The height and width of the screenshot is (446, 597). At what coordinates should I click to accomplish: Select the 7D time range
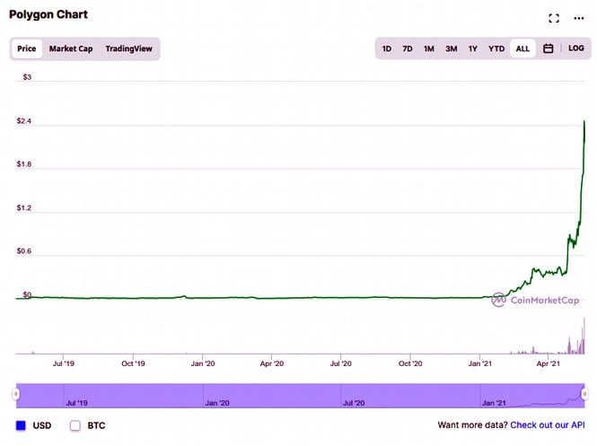(408, 48)
